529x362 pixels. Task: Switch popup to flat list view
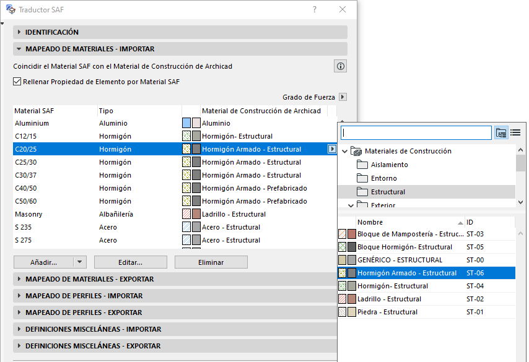[515, 133]
